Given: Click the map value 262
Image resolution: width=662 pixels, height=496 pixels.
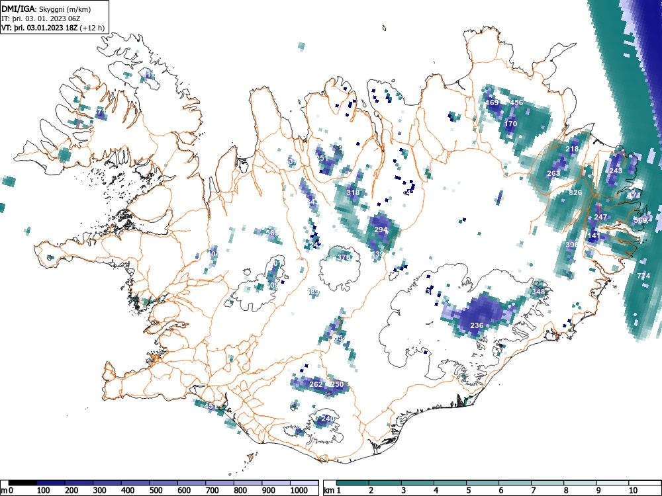Looking at the screenshot, I should coord(316,384).
